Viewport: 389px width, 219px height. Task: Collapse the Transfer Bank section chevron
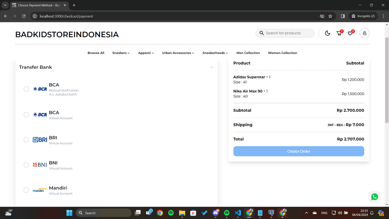pos(212,67)
